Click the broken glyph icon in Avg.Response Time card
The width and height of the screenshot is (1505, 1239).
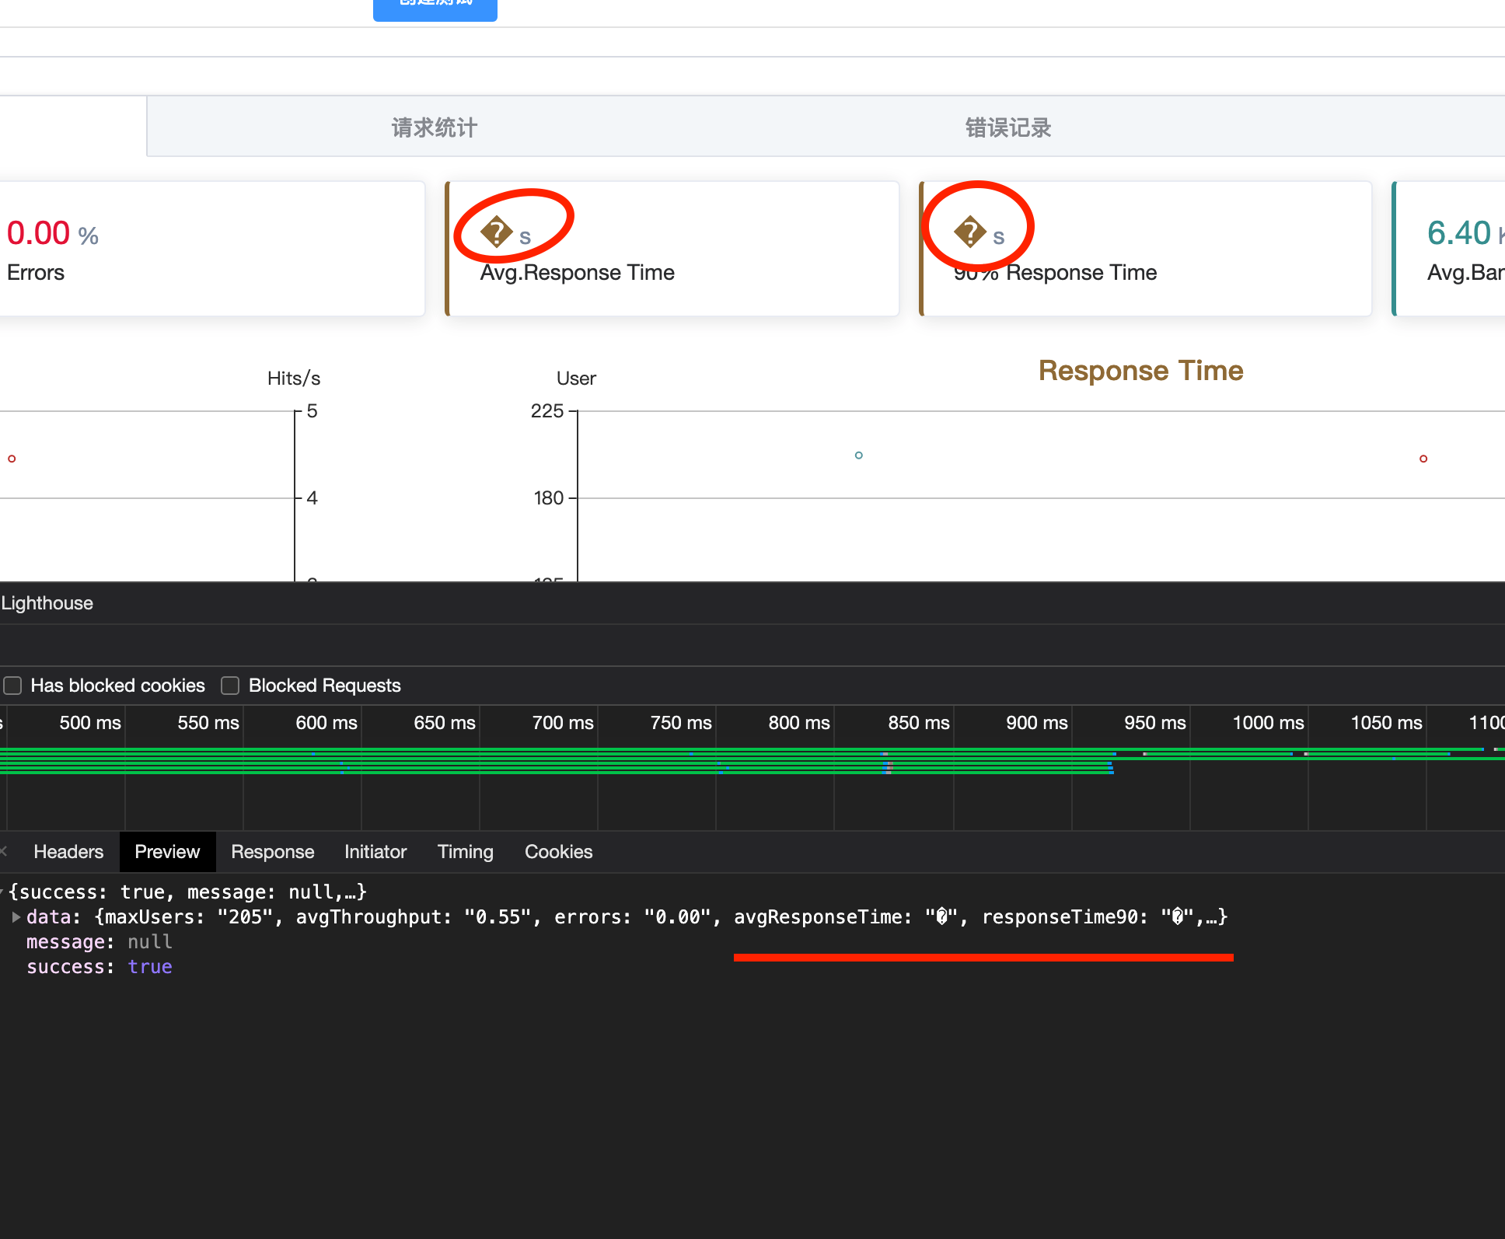coord(498,229)
